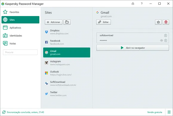Open the hamburger menu at bottom right
Viewport: 173px width, 116px height.
pos(169,112)
